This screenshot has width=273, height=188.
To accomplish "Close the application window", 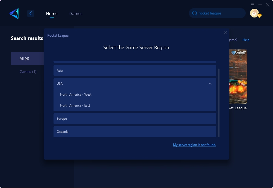I will (268, 5).
